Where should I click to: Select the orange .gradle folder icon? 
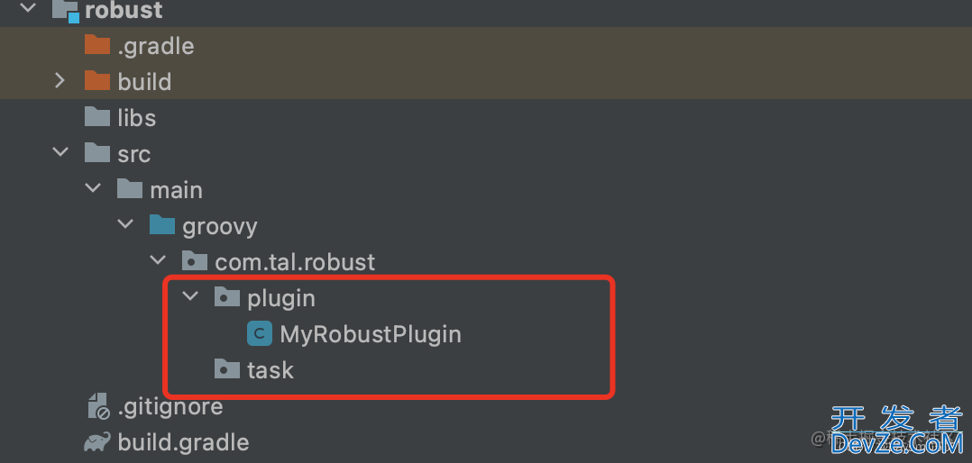pyautogui.click(x=96, y=45)
